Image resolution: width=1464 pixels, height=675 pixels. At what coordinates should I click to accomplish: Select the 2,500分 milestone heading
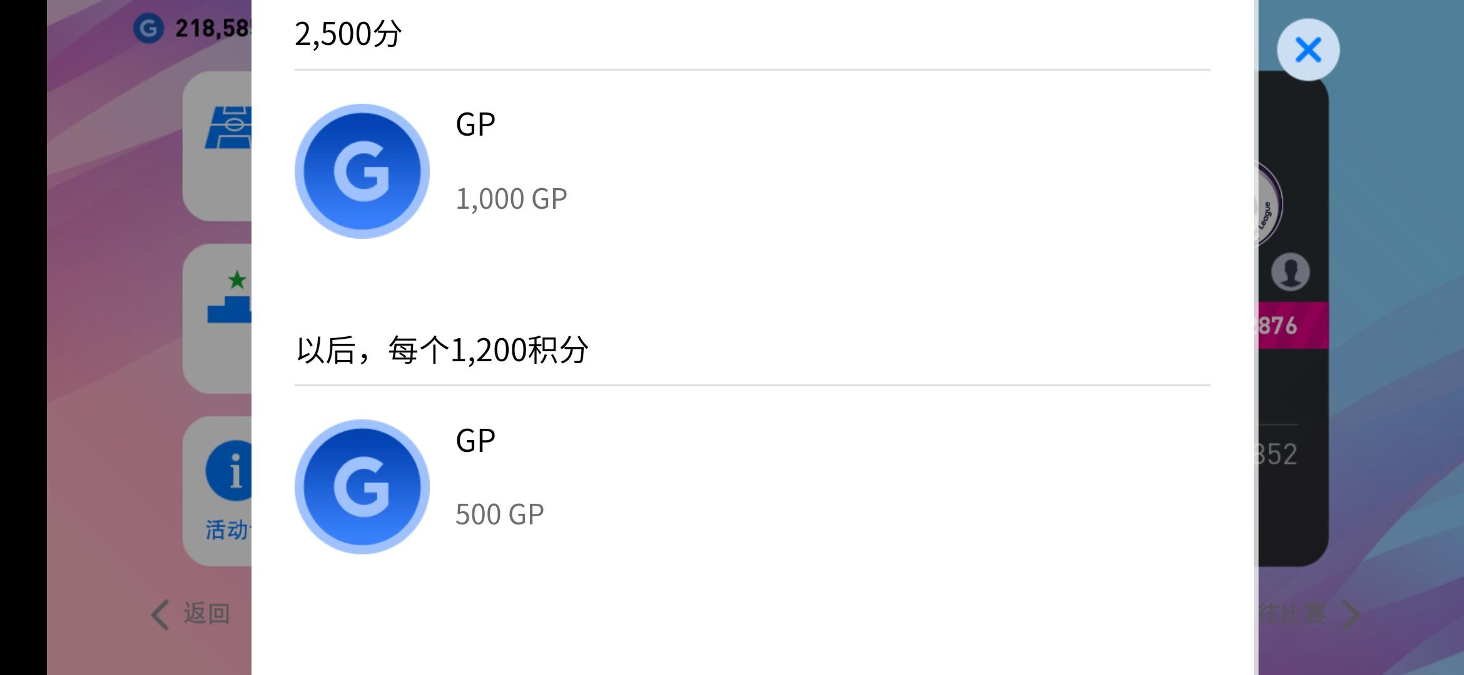coord(348,34)
